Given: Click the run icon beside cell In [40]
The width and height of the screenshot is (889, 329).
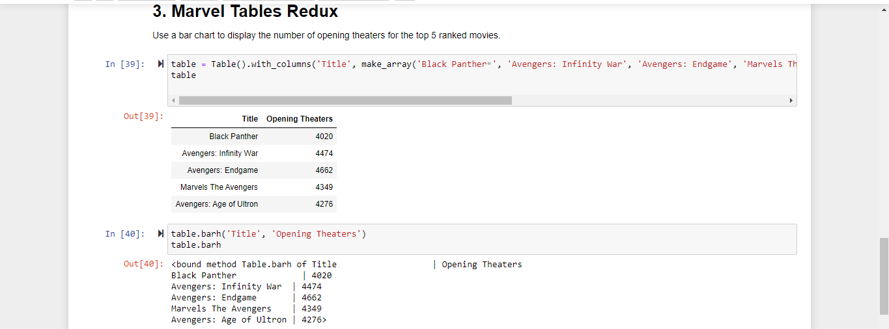Looking at the screenshot, I should (x=160, y=233).
